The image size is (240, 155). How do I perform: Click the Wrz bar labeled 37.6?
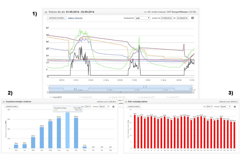pyautogui.click(x=85, y=147)
